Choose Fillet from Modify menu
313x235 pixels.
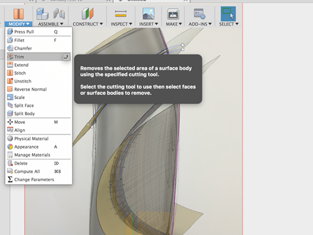[39, 40]
